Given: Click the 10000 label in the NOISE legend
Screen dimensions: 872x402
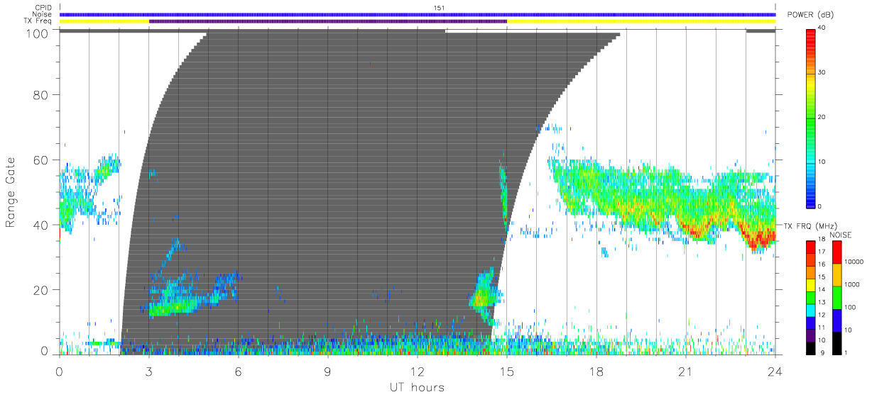Looking at the screenshot, I should tap(854, 262).
